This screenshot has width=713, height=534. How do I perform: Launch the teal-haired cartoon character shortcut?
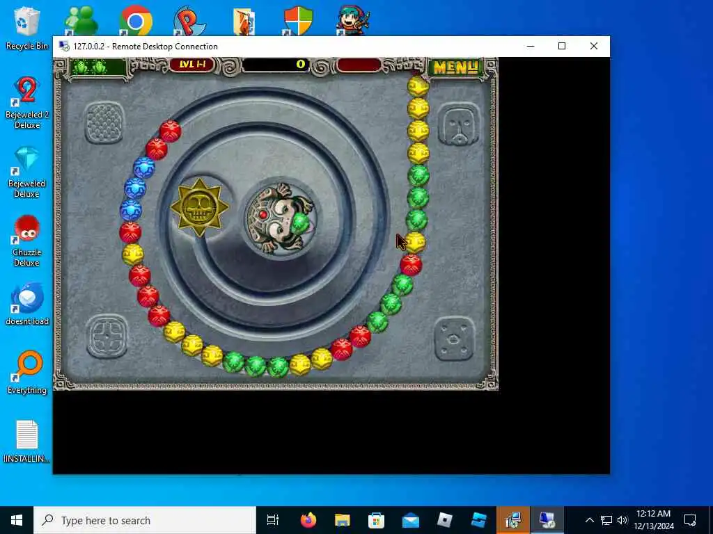tap(353, 20)
